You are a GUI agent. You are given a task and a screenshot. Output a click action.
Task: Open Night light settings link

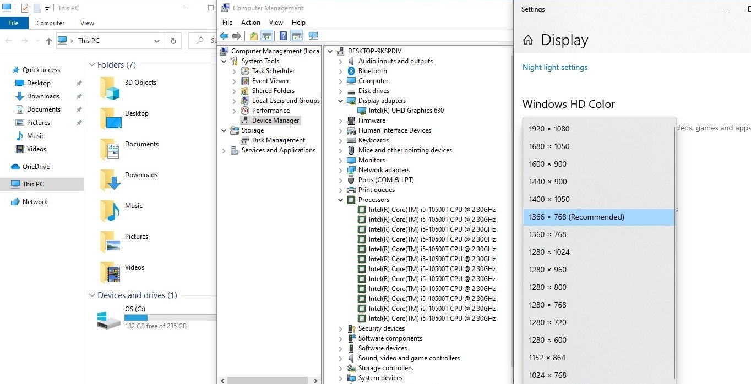coord(555,67)
